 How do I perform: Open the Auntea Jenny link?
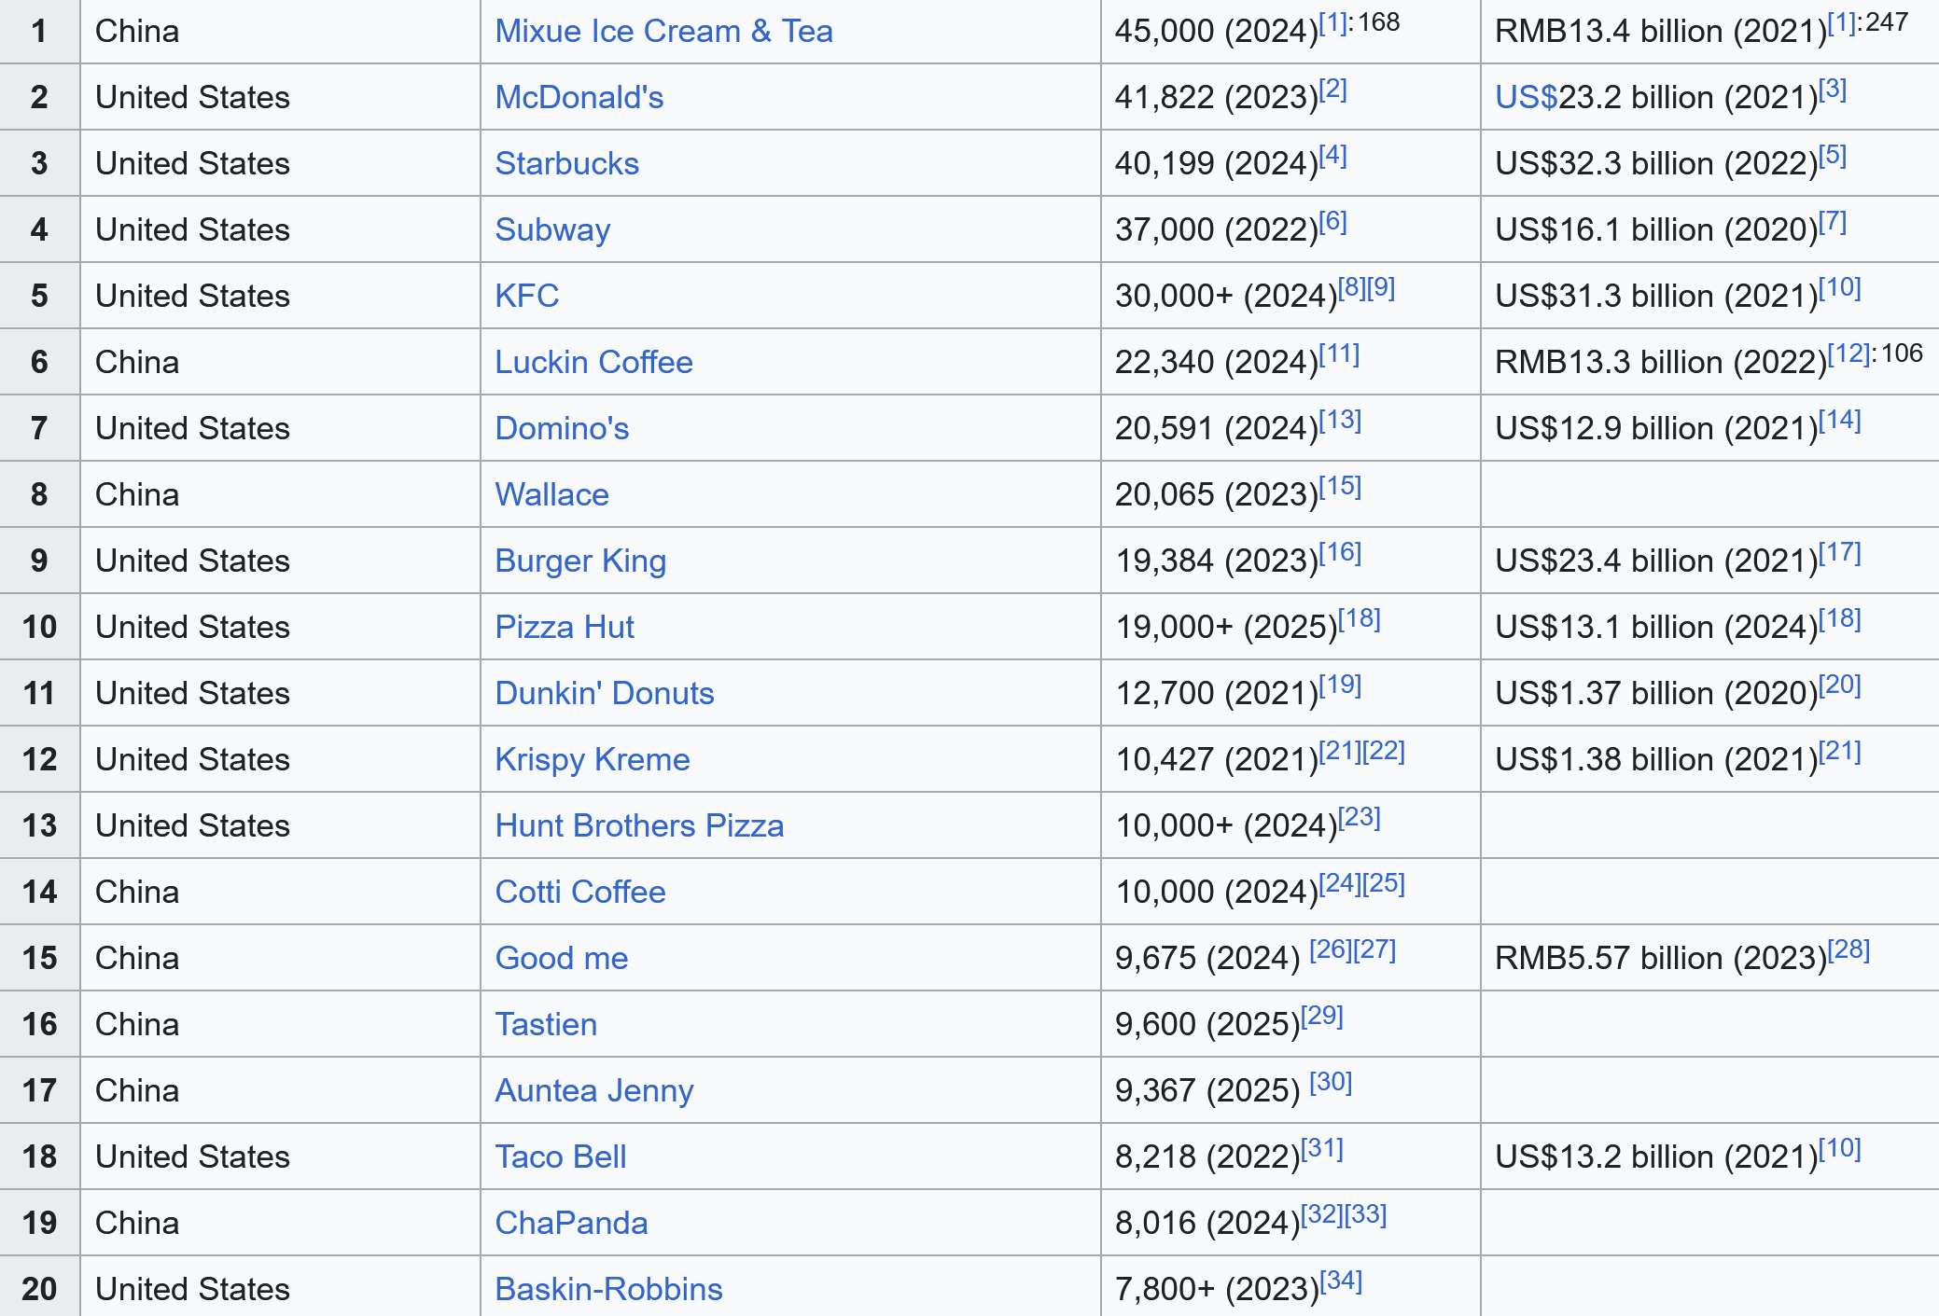[593, 1090]
